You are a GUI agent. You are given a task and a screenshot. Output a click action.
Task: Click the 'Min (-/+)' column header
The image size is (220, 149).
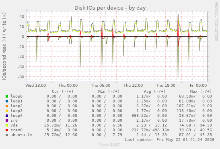coord(109,92)
